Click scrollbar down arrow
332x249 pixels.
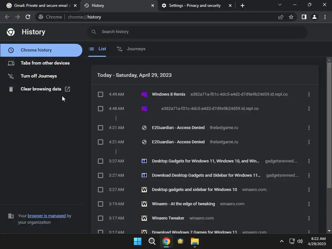click(x=329, y=231)
